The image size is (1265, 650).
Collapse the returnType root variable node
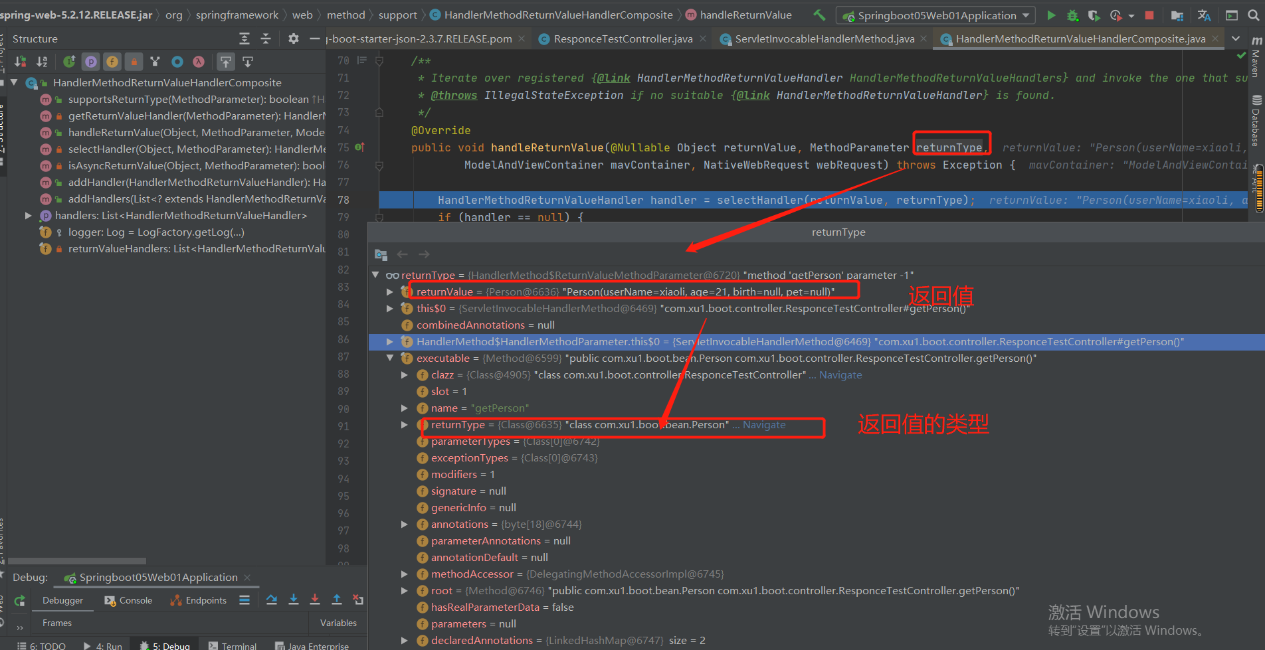pyautogui.click(x=375, y=275)
